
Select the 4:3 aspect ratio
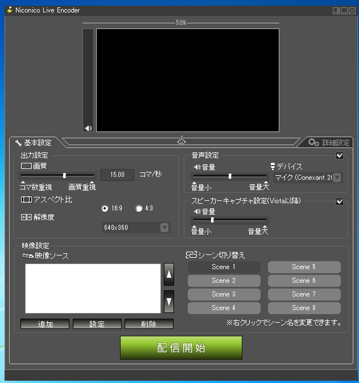coord(139,208)
